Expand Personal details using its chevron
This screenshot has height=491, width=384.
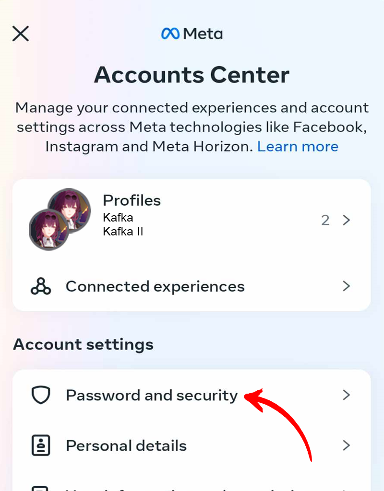coord(347,445)
